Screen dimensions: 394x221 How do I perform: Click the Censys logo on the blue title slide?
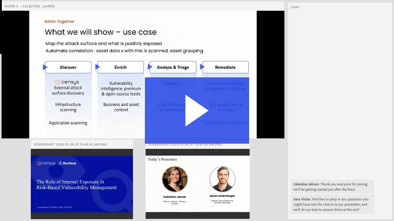[x=46, y=163]
